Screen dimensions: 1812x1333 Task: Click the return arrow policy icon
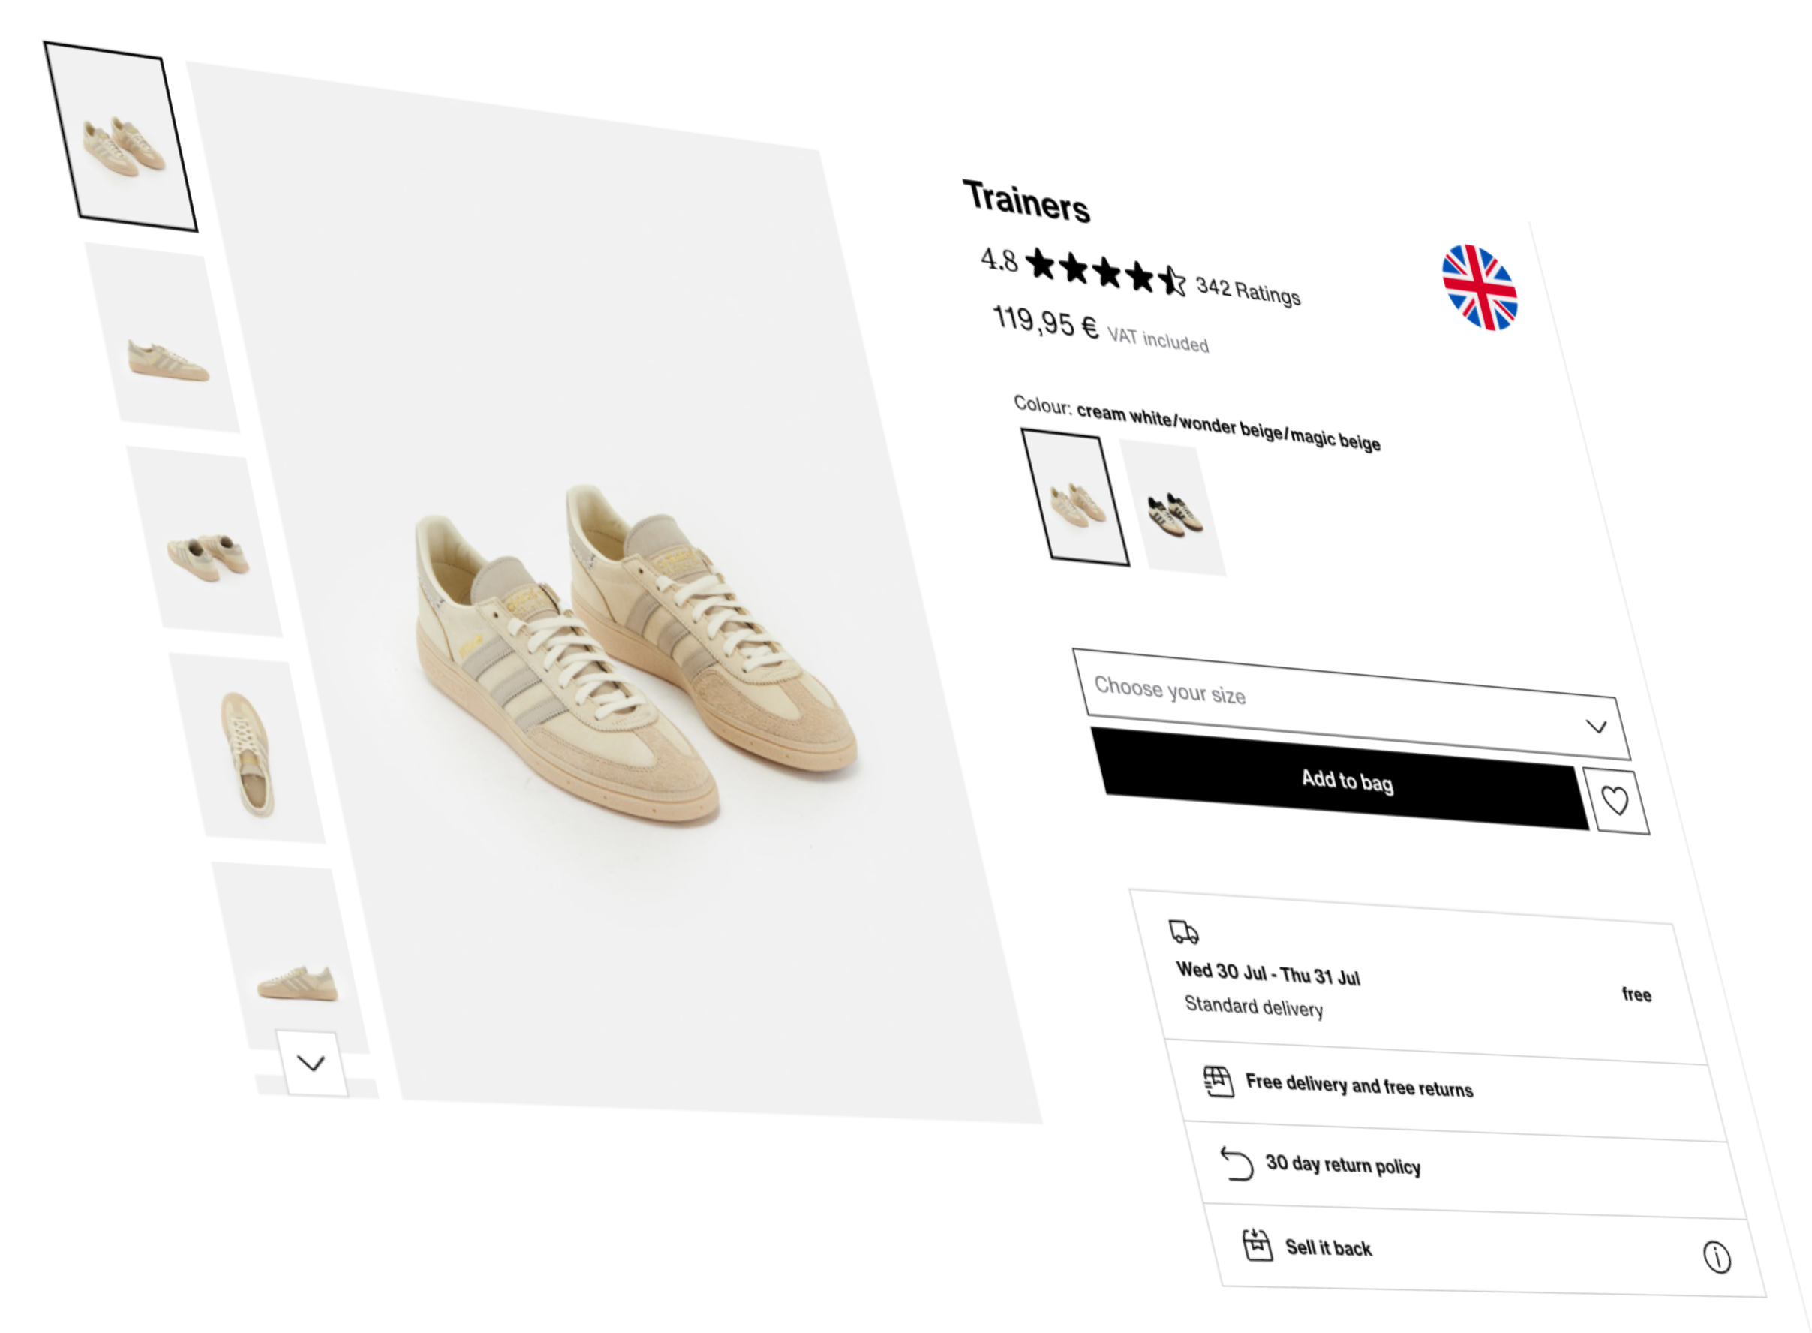1237,1163
